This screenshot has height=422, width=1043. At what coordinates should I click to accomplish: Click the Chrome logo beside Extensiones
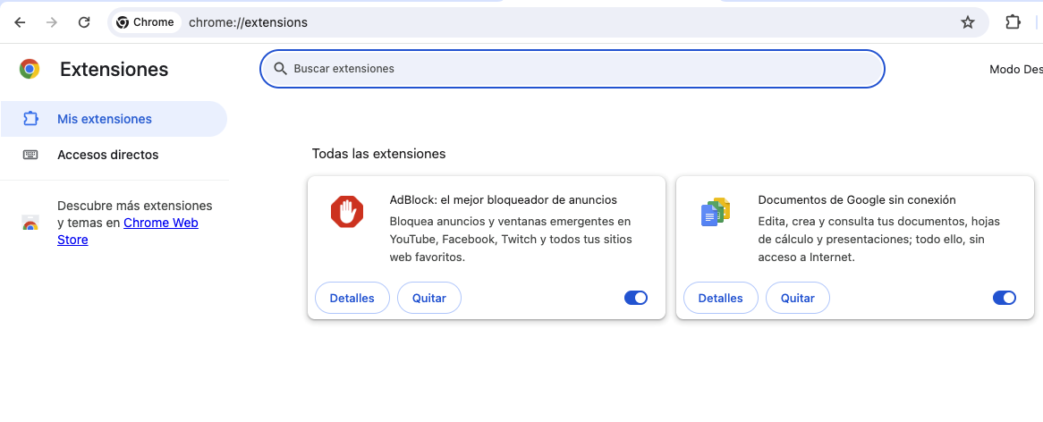point(30,69)
